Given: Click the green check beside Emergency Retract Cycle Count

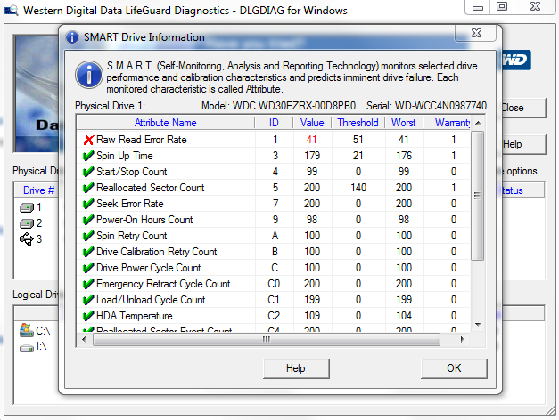Looking at the screenshot, I should tap(88, 284).
